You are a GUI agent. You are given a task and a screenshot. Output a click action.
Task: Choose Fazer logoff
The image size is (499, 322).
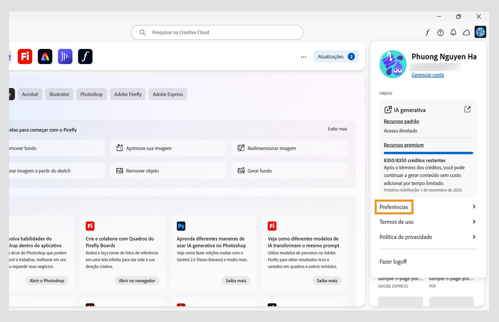pos(393,262)
